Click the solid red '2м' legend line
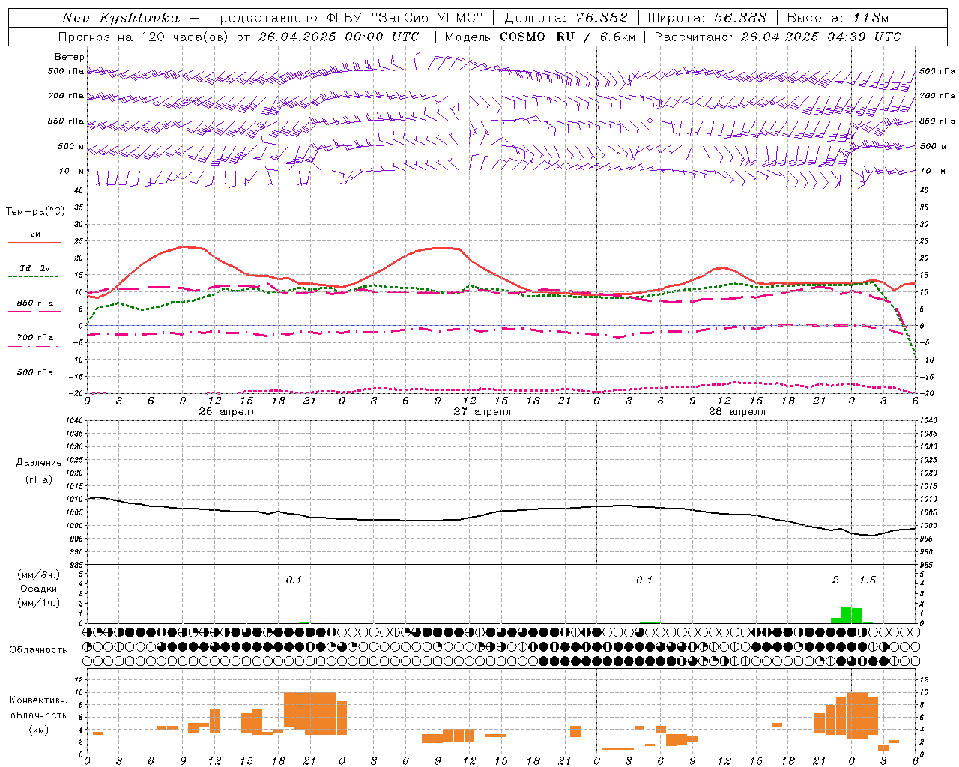Viewport: 959px width, 767px height. (x=34, y=243)
